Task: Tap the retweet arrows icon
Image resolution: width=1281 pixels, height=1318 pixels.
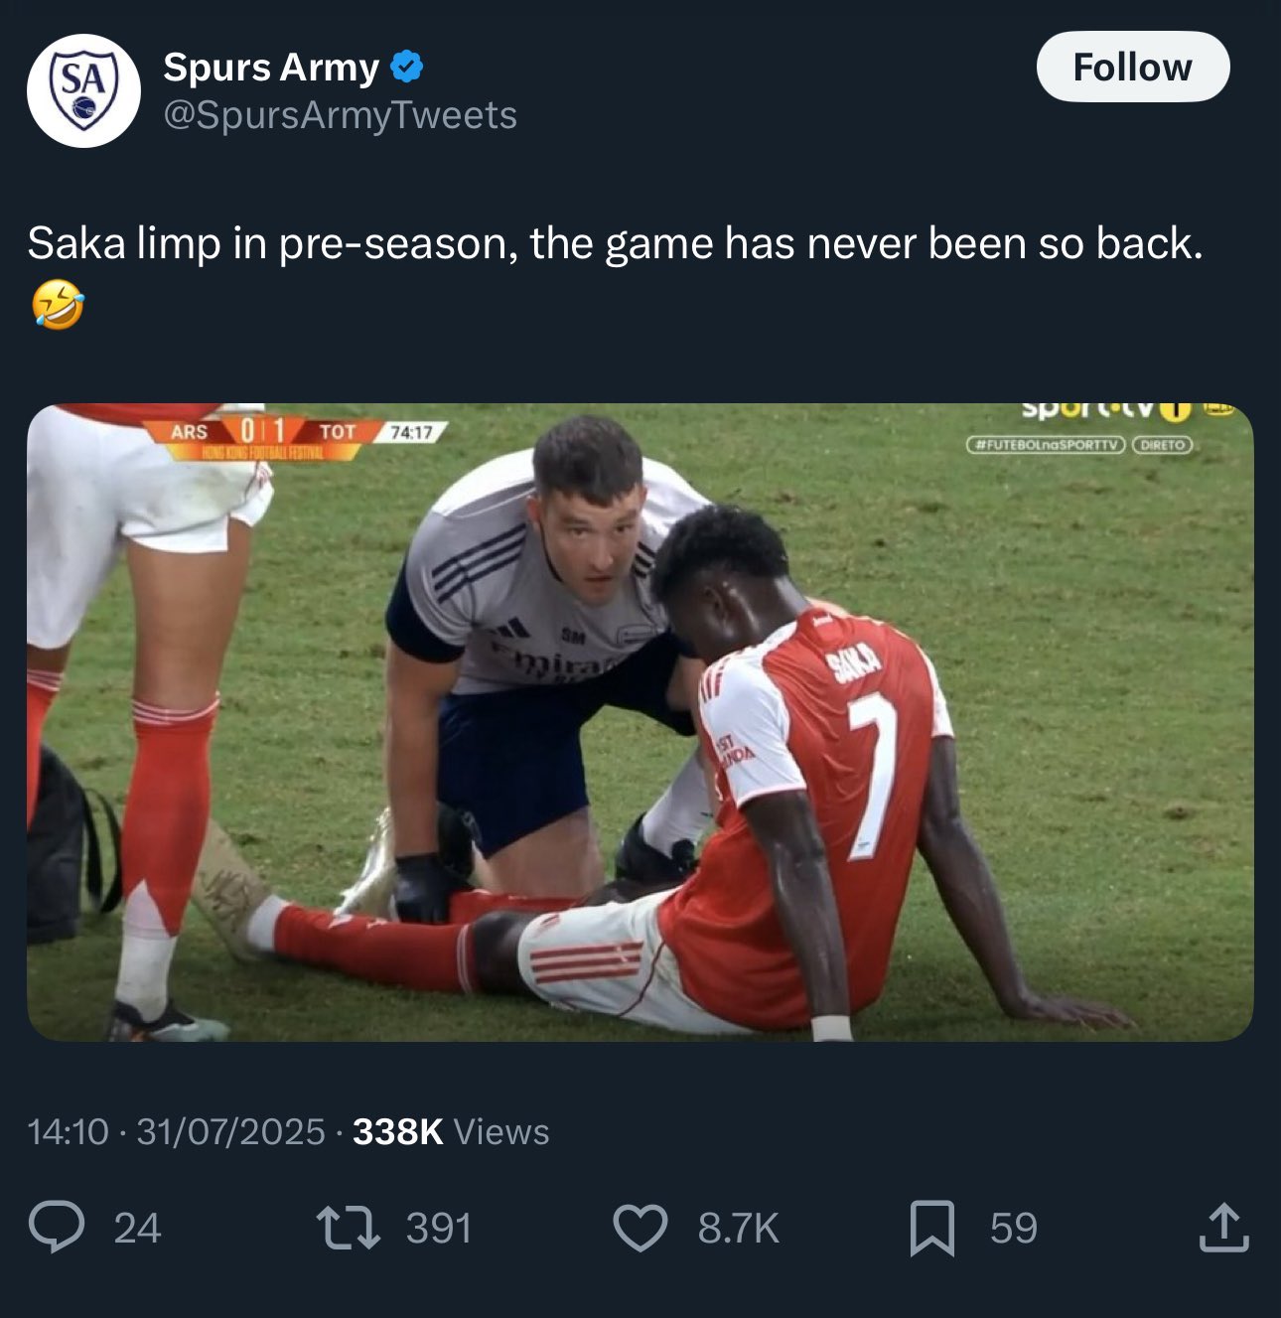Action: pyautogui.click(x=348, y=1228)
